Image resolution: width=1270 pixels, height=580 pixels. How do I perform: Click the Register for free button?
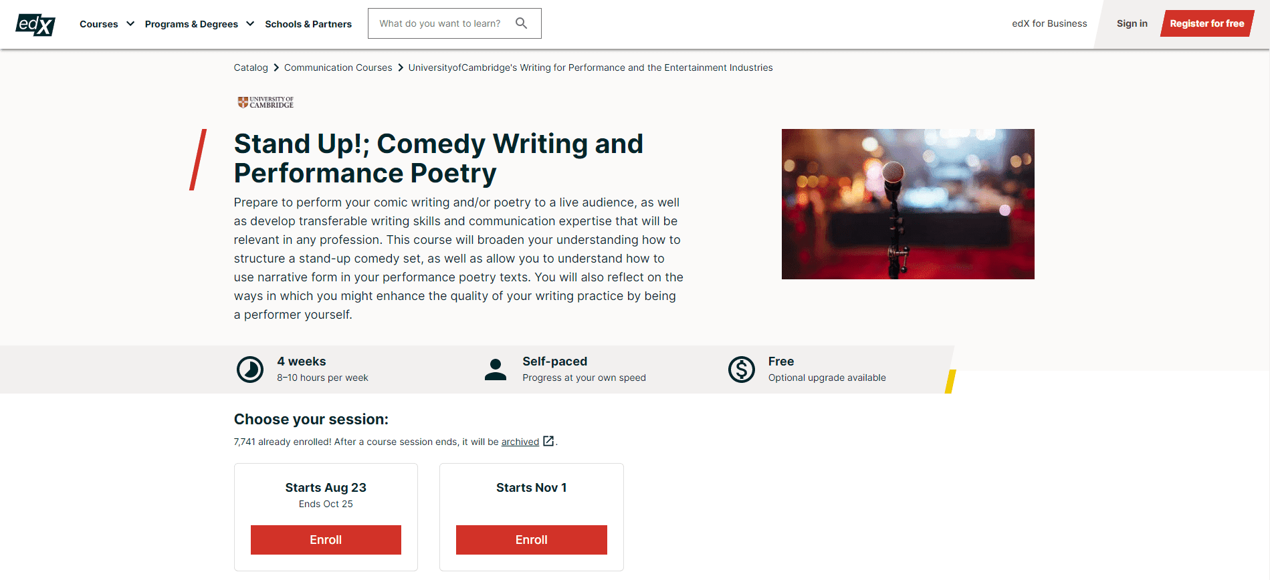point(1206,23)
